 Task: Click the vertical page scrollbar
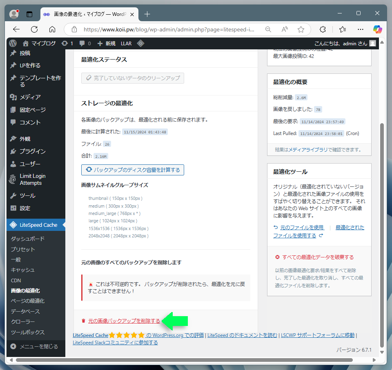coord(382,235)
